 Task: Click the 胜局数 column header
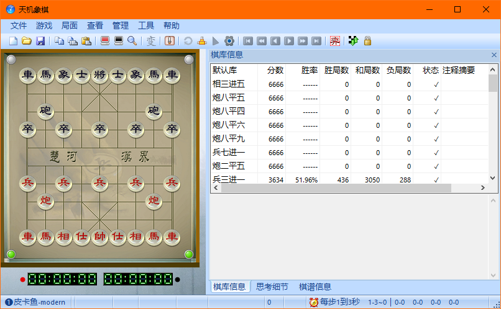336,71
